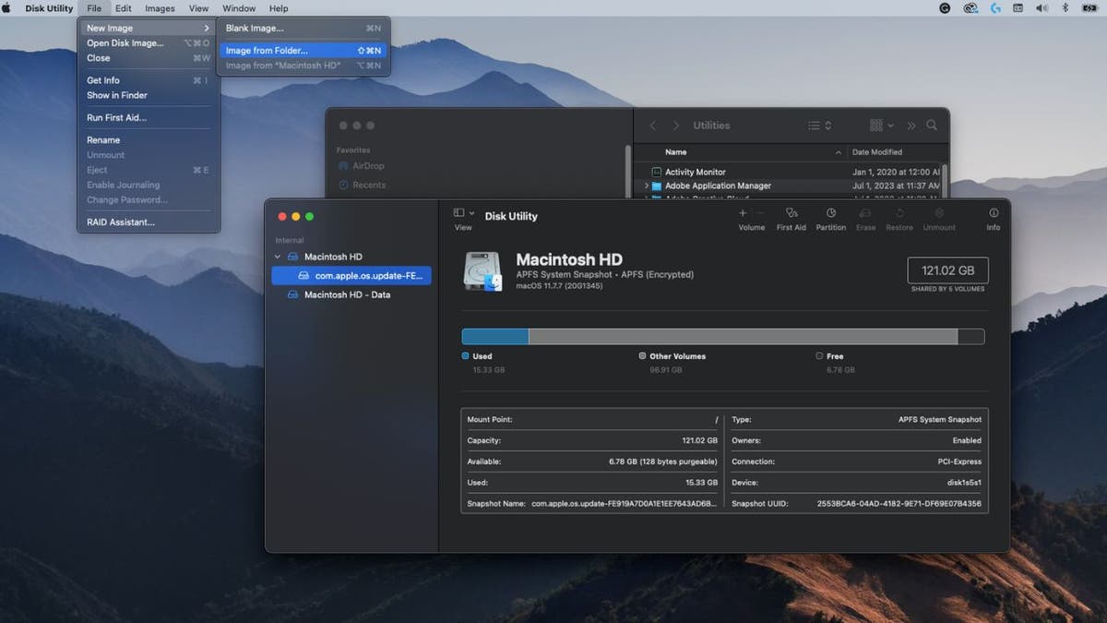Open the Help menu
1107x623 pixels.
pyautogui.click(x=279, y=8)
